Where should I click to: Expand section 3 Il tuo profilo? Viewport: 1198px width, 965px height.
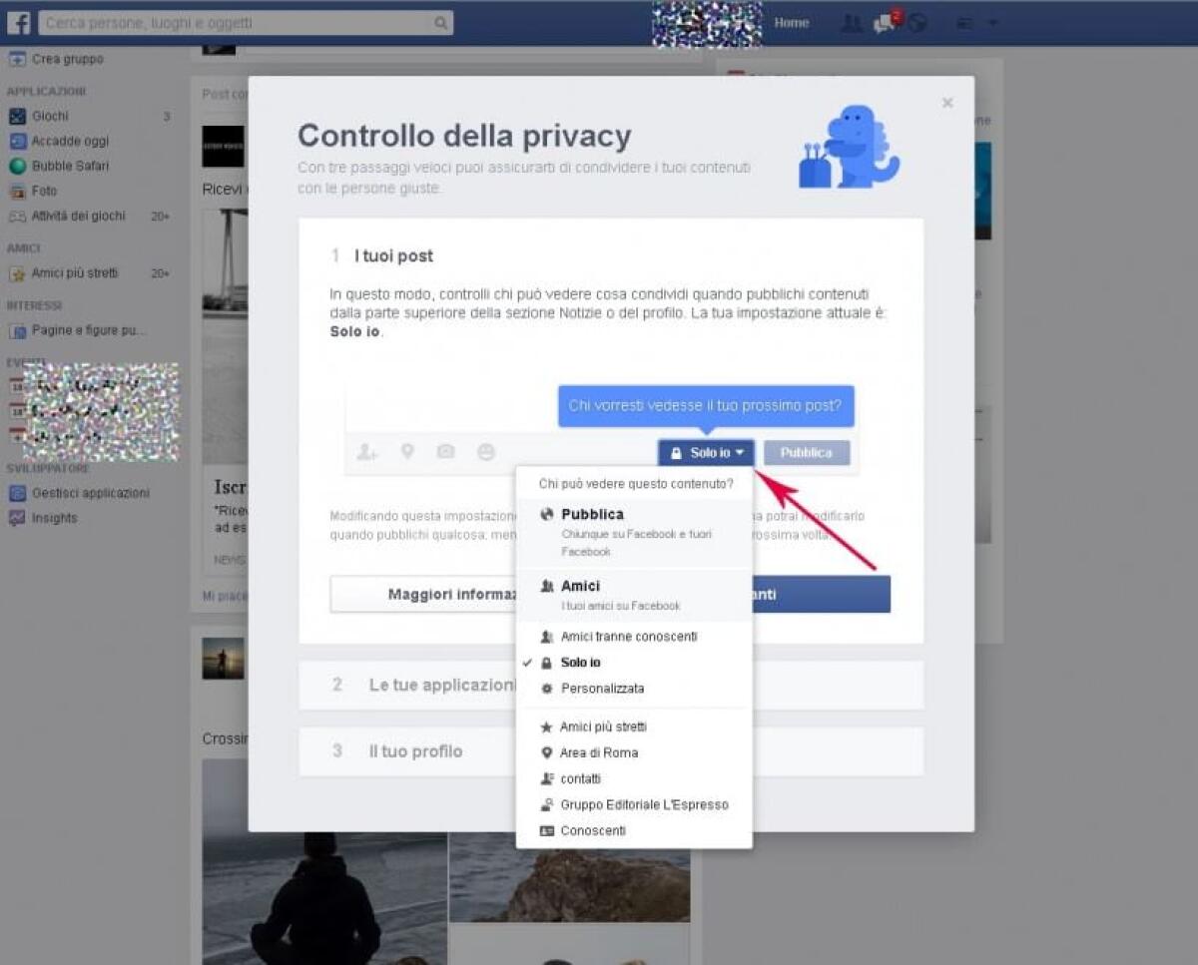click(415, 751)
